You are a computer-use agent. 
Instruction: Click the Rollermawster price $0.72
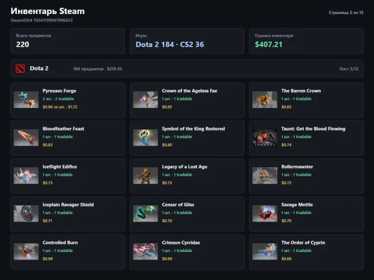(286, 183)
